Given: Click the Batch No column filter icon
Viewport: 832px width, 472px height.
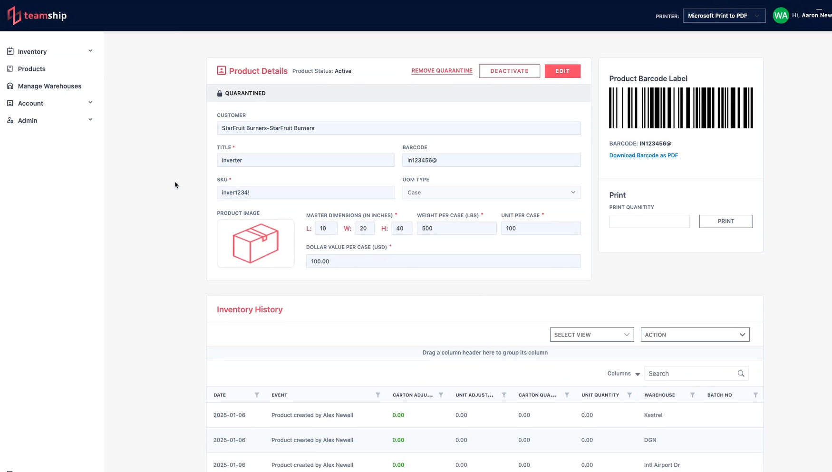Looking at the screenshot, I should (x=755, y=395).
